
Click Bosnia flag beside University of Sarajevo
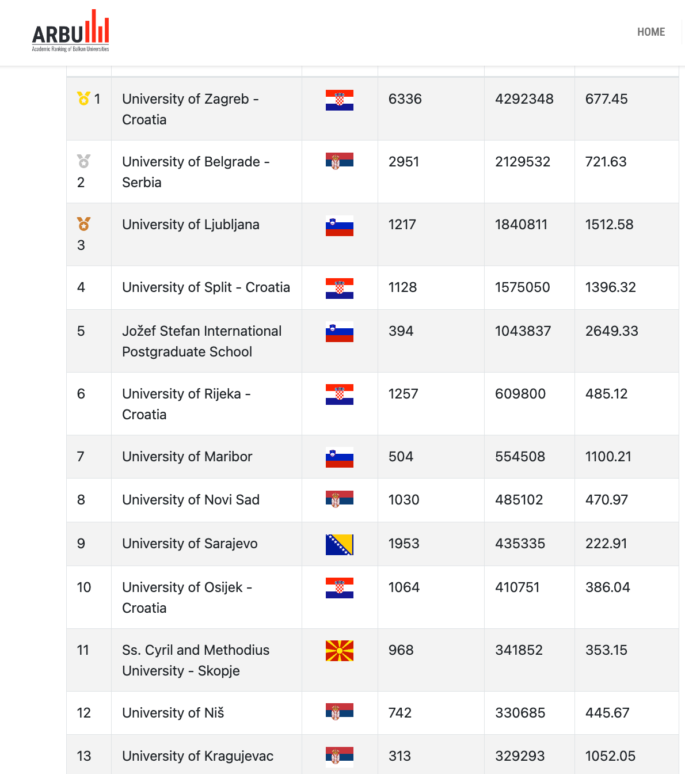(x=339, y=545)
